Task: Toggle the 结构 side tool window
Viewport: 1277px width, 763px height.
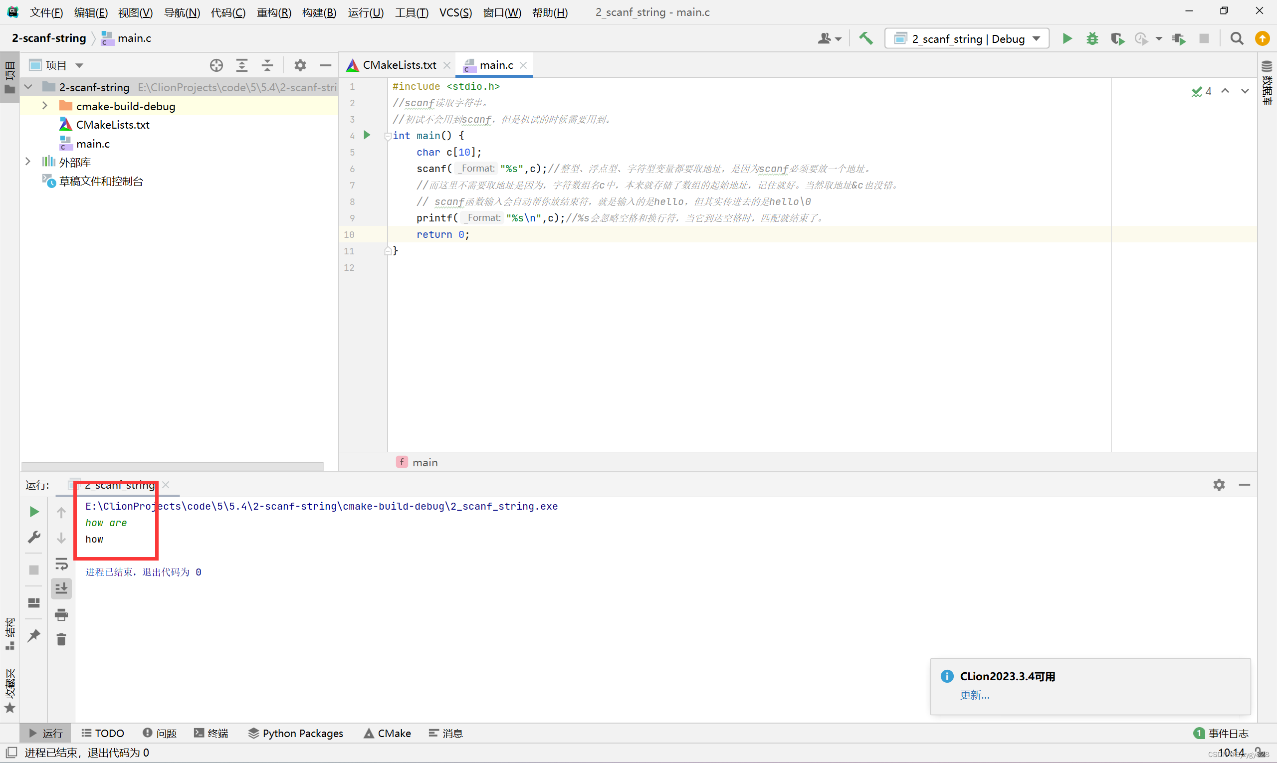Action: (10, 633)
